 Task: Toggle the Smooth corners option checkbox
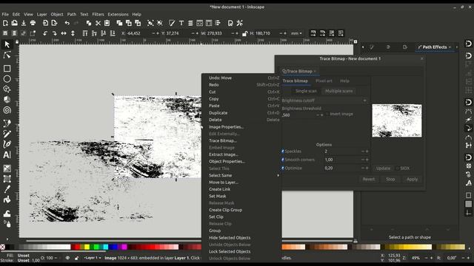point(283,160)
